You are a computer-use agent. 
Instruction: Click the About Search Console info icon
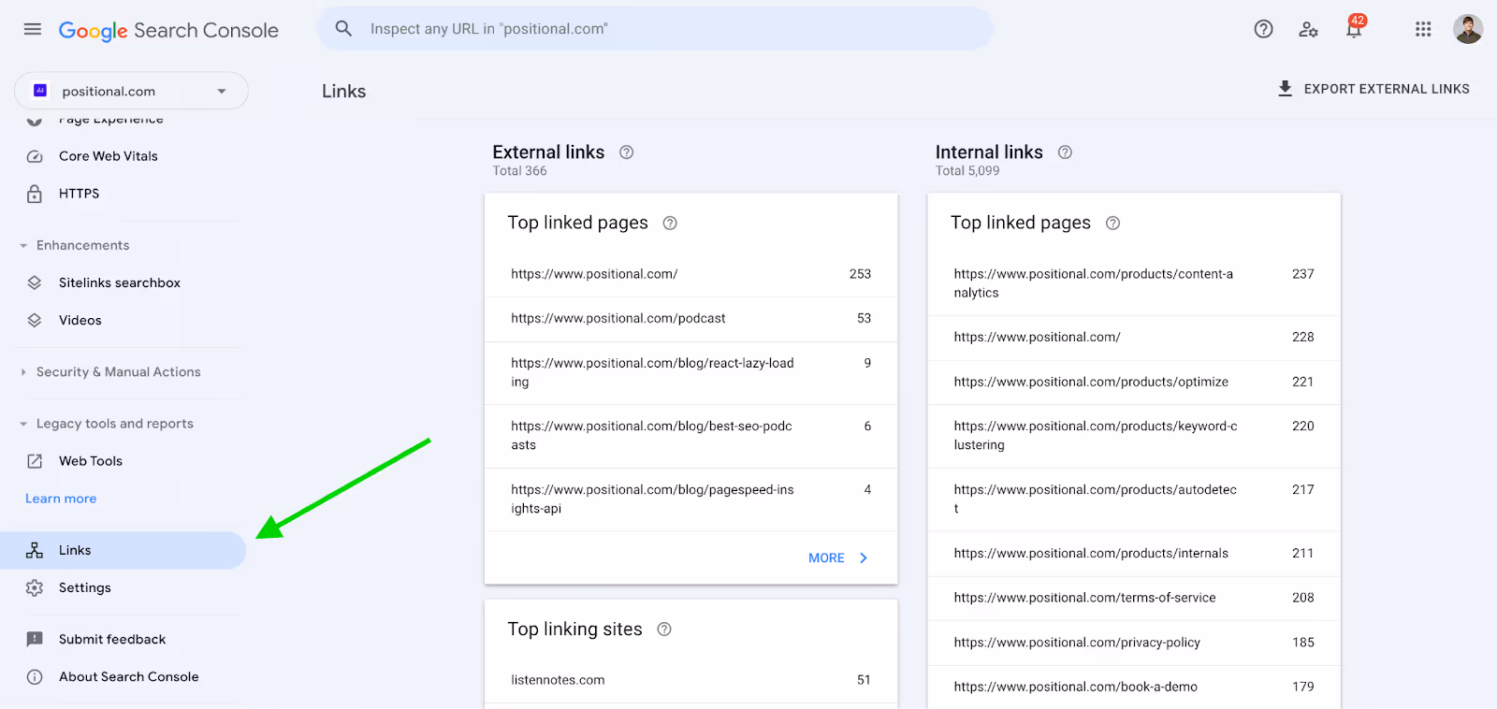point(35,677)
